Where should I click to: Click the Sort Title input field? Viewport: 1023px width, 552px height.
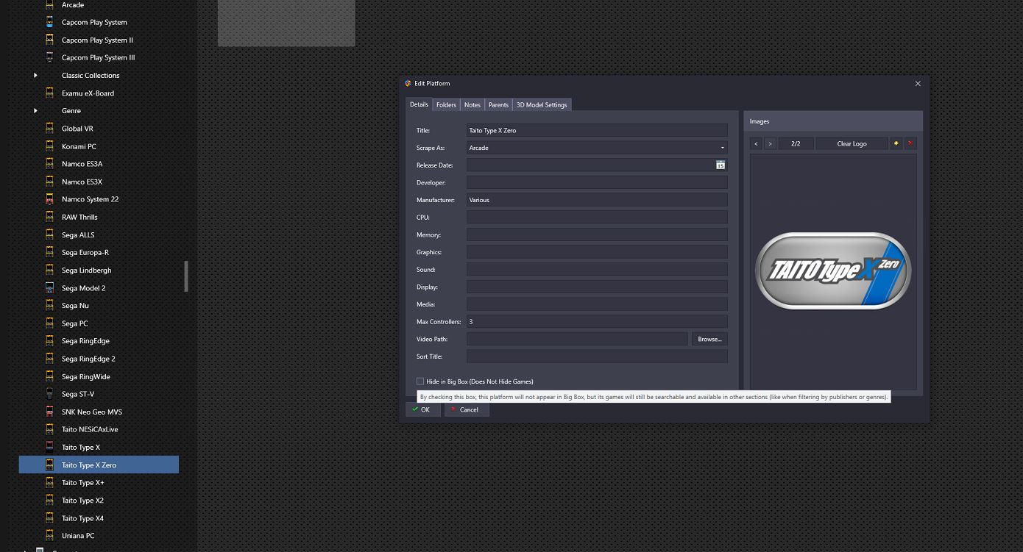point(597,356)
